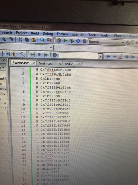Screen dimensions: 138x185
Task: Click the selected-text tool icon beside the highlighter
Action: pos(126,57)
